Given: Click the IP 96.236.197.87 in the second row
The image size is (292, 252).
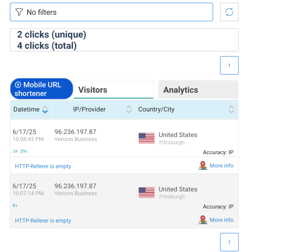Looking at the screenshot, I should pyautogui.click(x=75, y=186).
